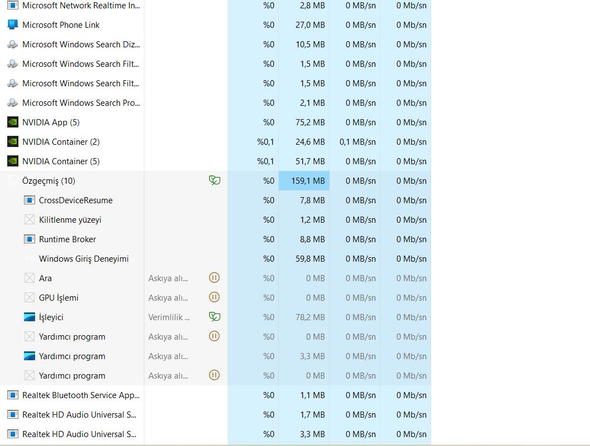Screen dimensions: 590x446
Task: Click 0 Mb/sn network value on Özgeçmiş row
Action: coord(411,181)
